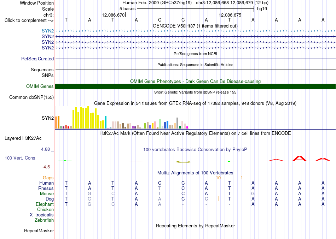Screen dimensions: 336x239
Task: Click the position label 12,086,675
Action: (230, 15)
